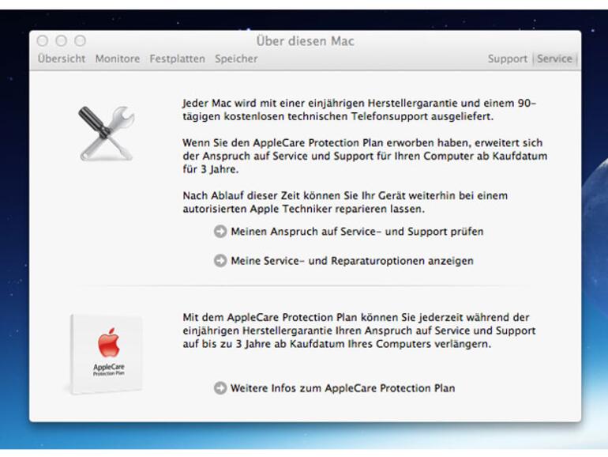Zoom the Über diesen Mac window

point(81,41)
